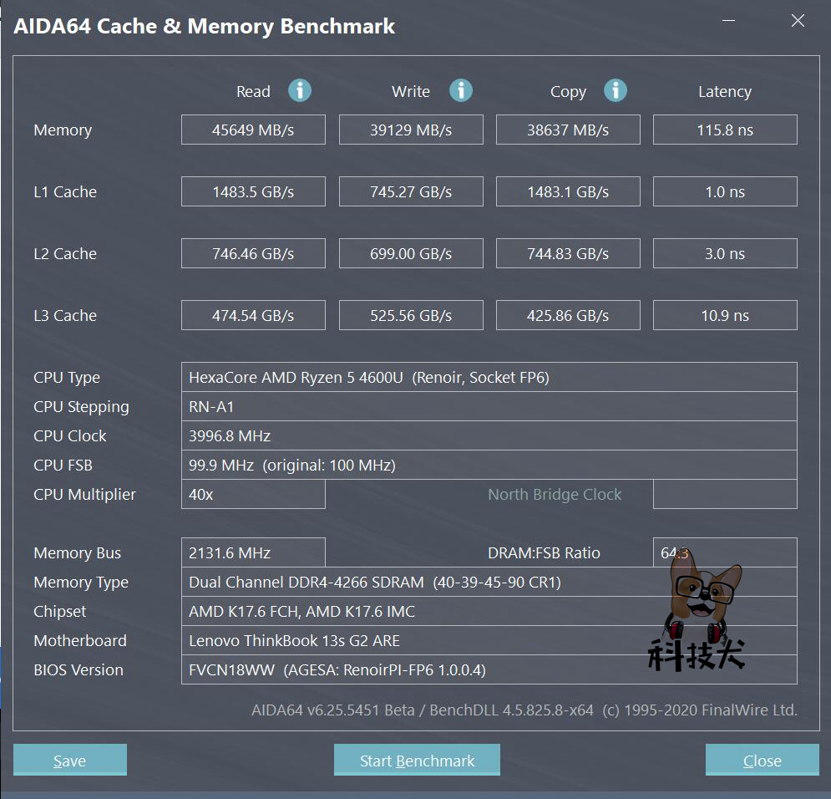
Task: Click Motherboard value Lenovo ThinkBook 13s
Action: (489, 640)
